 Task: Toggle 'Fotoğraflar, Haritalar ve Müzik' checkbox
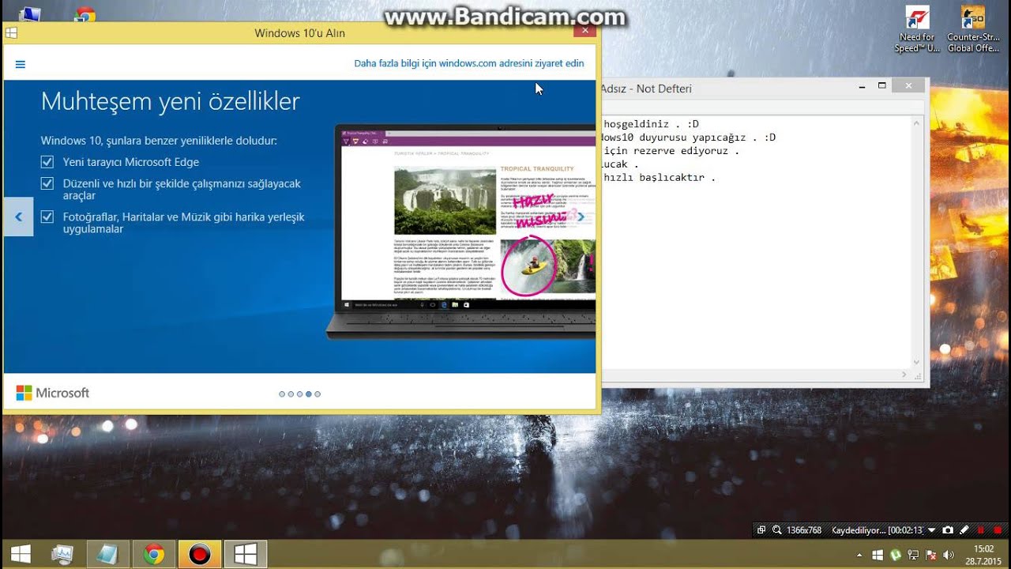[47, 217]
